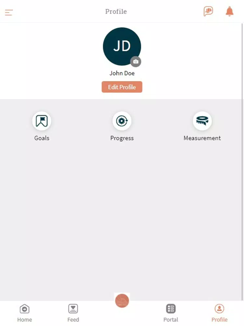Tap the Measurement label text

click(x=202, y=138)
